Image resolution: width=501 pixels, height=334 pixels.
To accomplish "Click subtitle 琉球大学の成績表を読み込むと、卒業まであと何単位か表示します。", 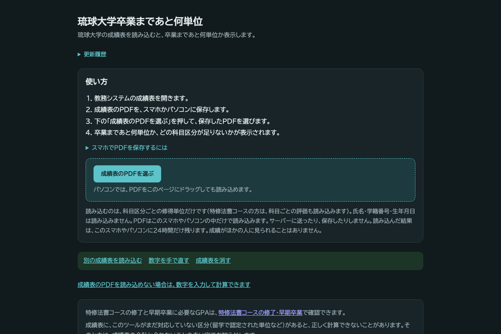I will point(167,35).
